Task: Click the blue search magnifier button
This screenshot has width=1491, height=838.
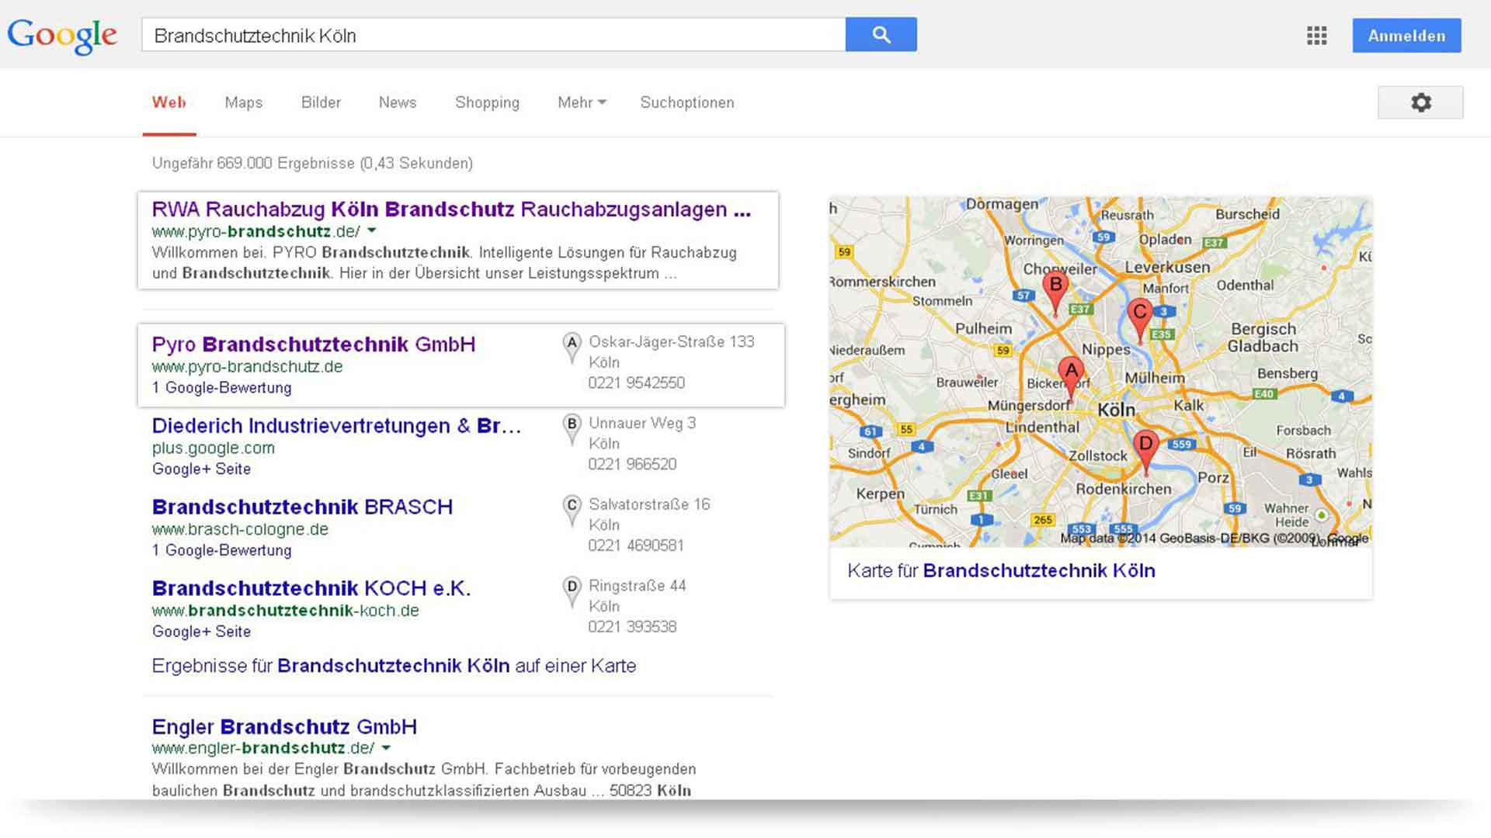Action: (881, 35)
